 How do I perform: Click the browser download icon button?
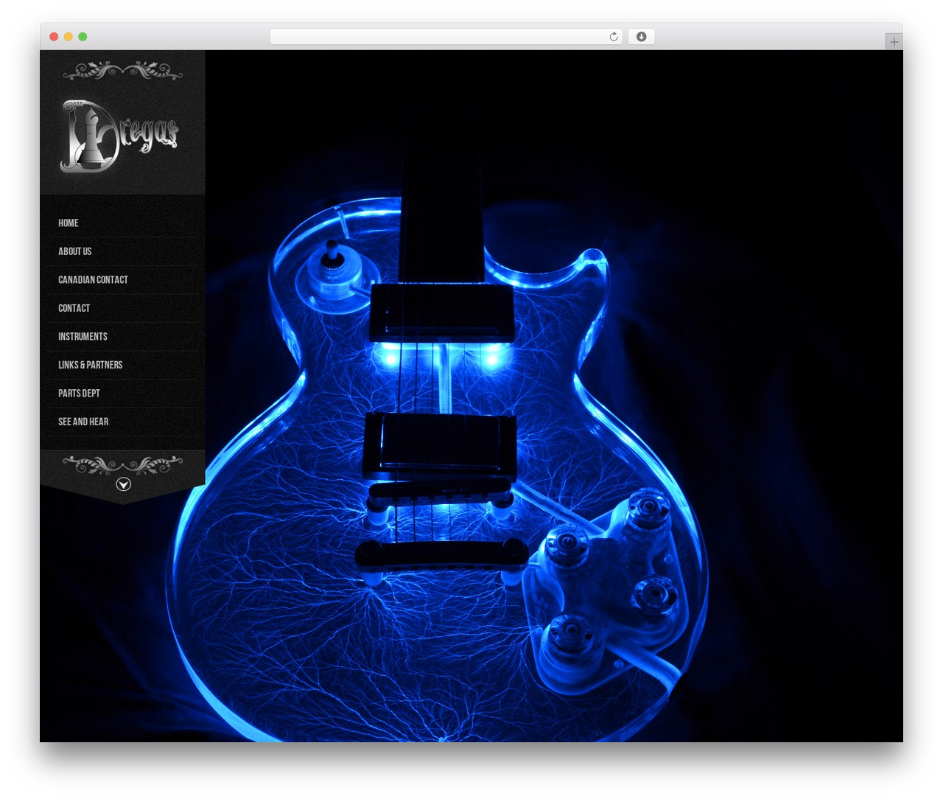[641, 37]
